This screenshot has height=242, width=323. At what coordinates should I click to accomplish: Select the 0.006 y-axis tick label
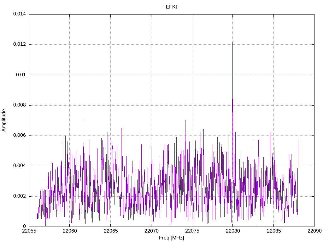(x=19, y=135)
